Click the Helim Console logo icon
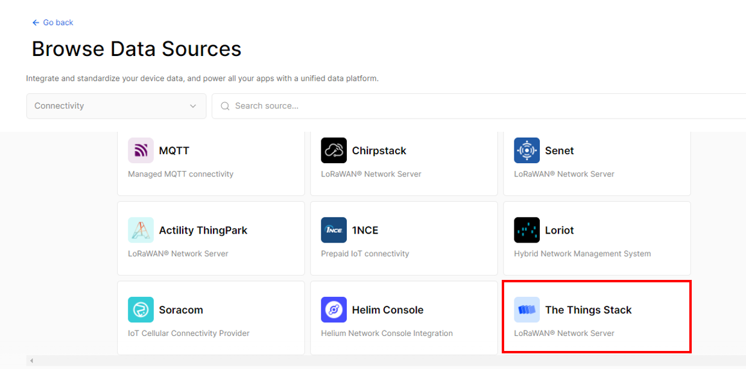 point(333,309)
